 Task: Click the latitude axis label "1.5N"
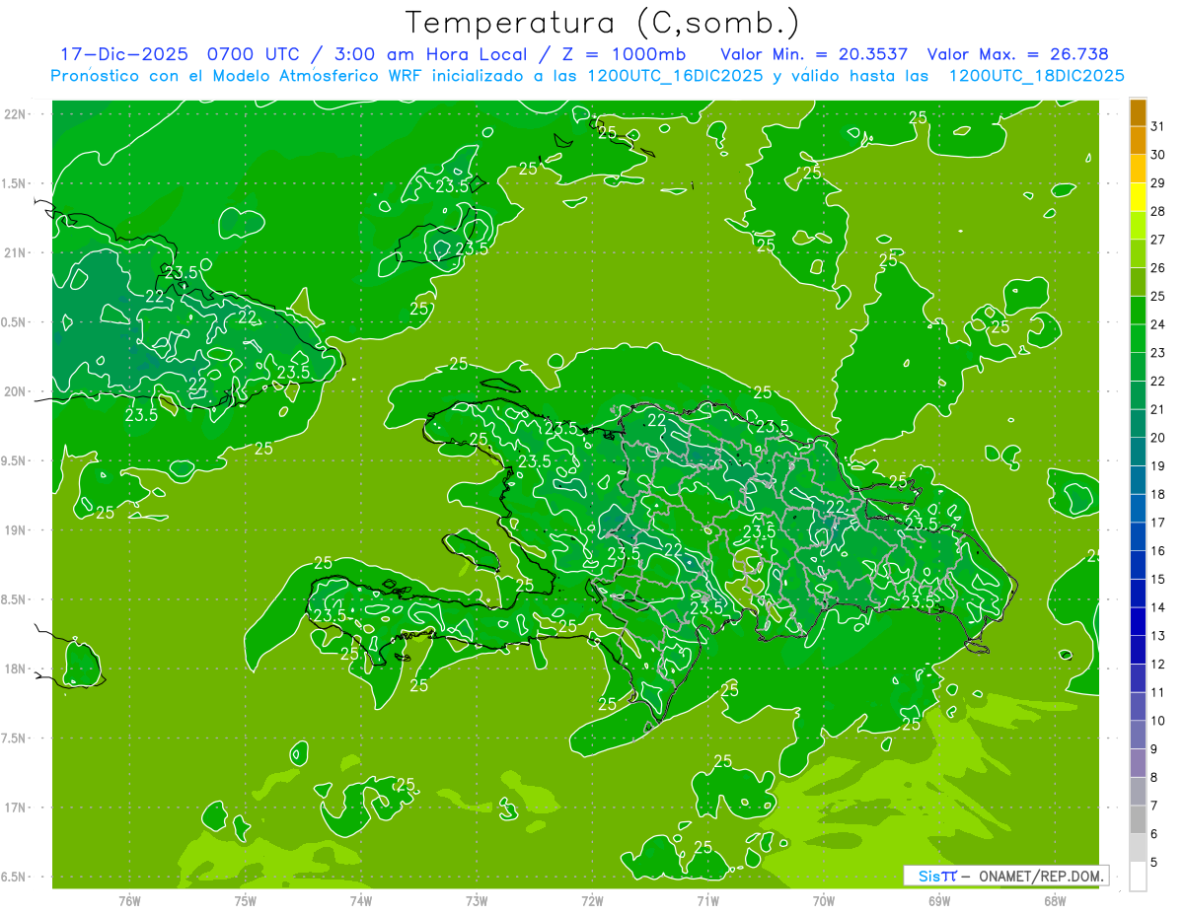14,183
